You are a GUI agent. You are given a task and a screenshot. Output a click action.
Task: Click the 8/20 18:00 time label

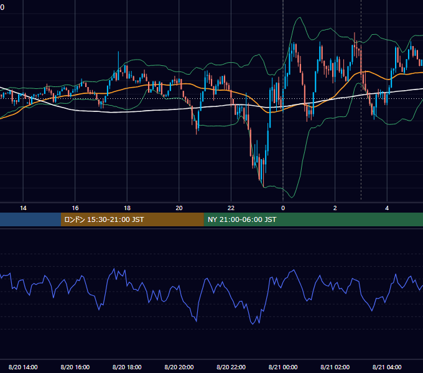point(127,367)
